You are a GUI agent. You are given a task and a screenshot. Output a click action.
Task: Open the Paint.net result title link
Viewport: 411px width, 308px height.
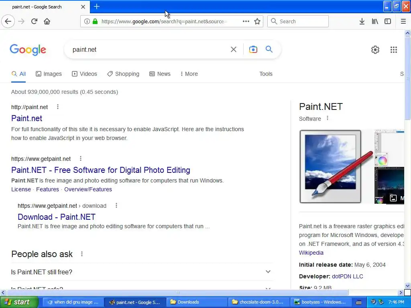coord(27,118)
